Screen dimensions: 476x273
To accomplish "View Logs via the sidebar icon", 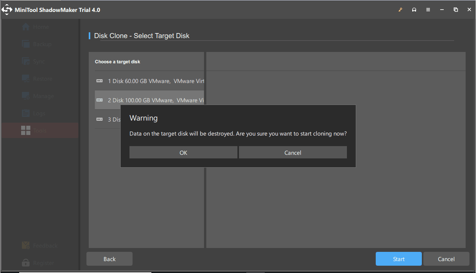I will point(26,113).
